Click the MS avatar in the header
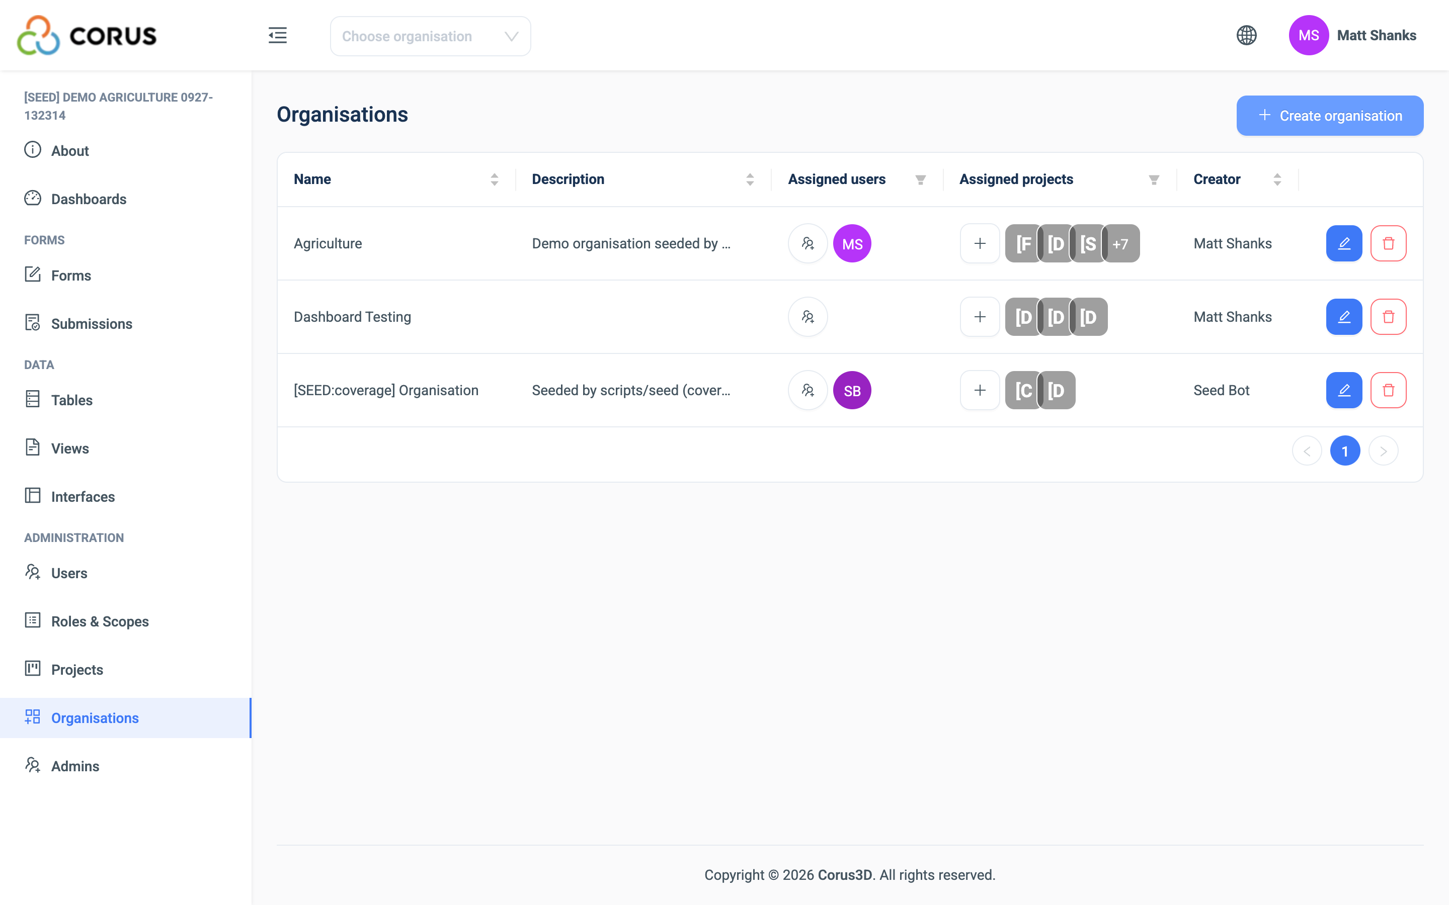This screenshot has height=905, width=1449. (1308, 35)
